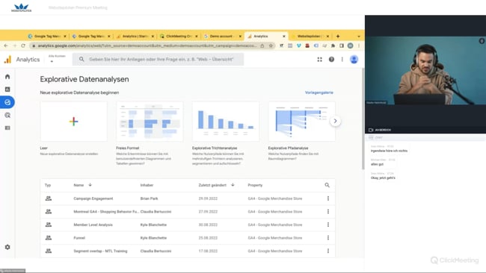The height and width of the screenshot is (273, 486).
Task: Click the Analytics search input field
Action: (x=158, y=60)
